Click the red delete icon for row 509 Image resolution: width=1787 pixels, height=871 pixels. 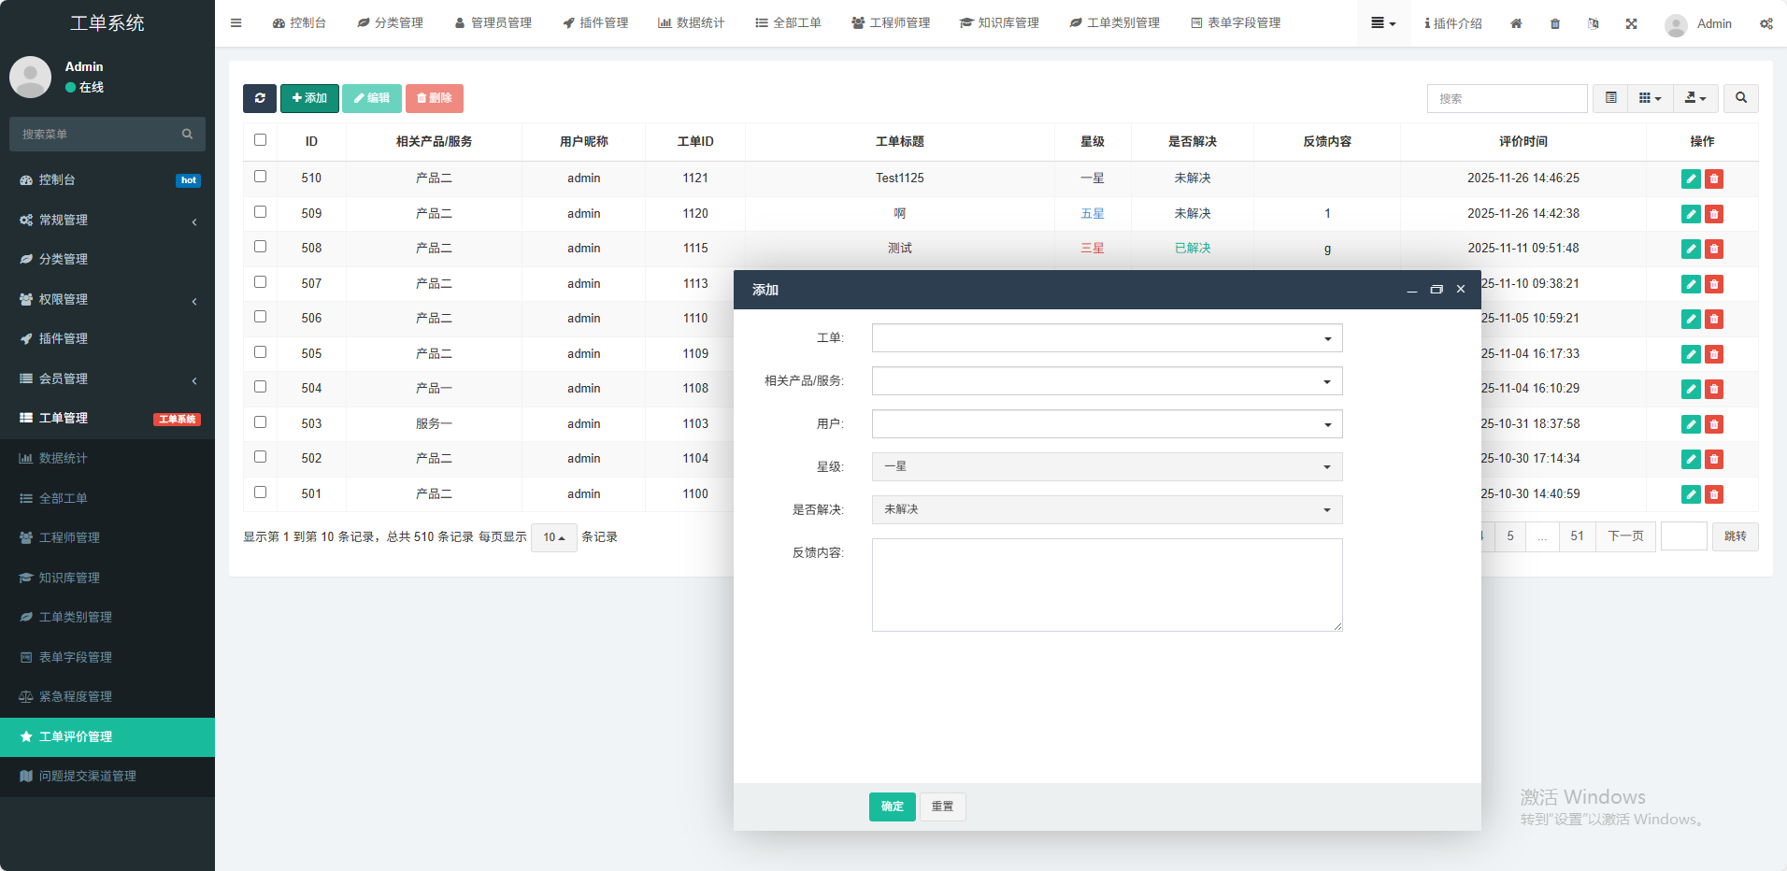pos(1713,214)
